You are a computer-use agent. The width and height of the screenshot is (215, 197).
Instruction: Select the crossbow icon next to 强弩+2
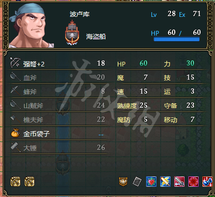pyautogui.click(x=15, y=63)
